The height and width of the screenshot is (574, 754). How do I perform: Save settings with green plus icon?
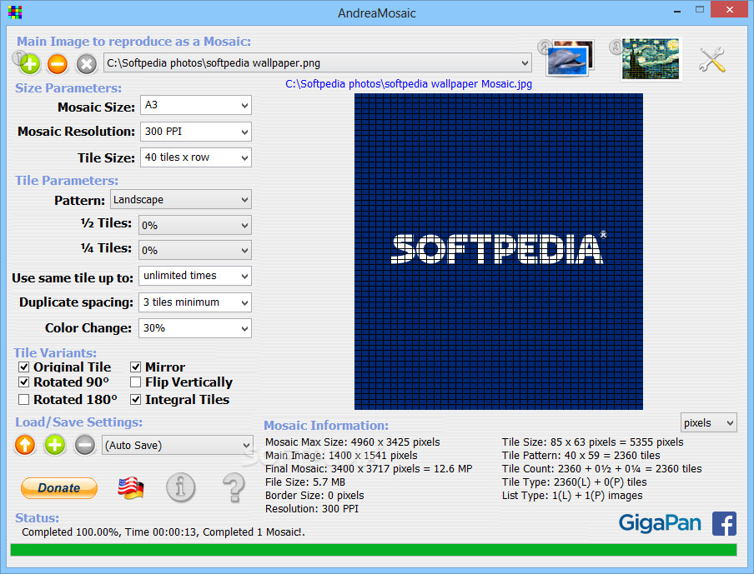55,445
